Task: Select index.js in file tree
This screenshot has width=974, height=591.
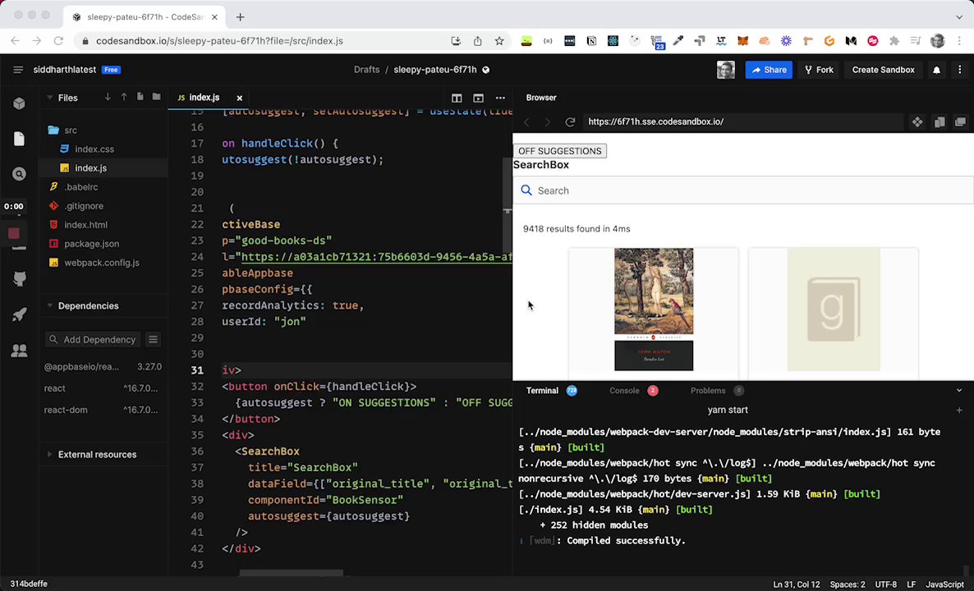Action: [103, 167]
